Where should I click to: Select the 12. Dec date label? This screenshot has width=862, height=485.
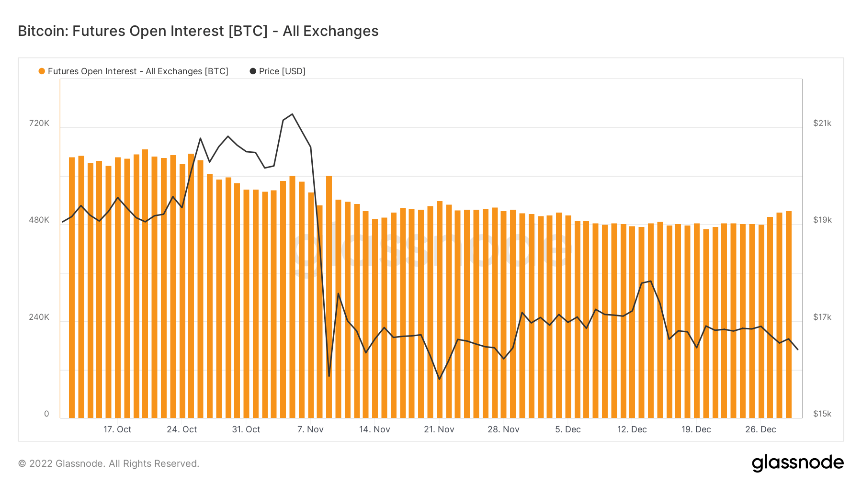click(x=632, y=429)
